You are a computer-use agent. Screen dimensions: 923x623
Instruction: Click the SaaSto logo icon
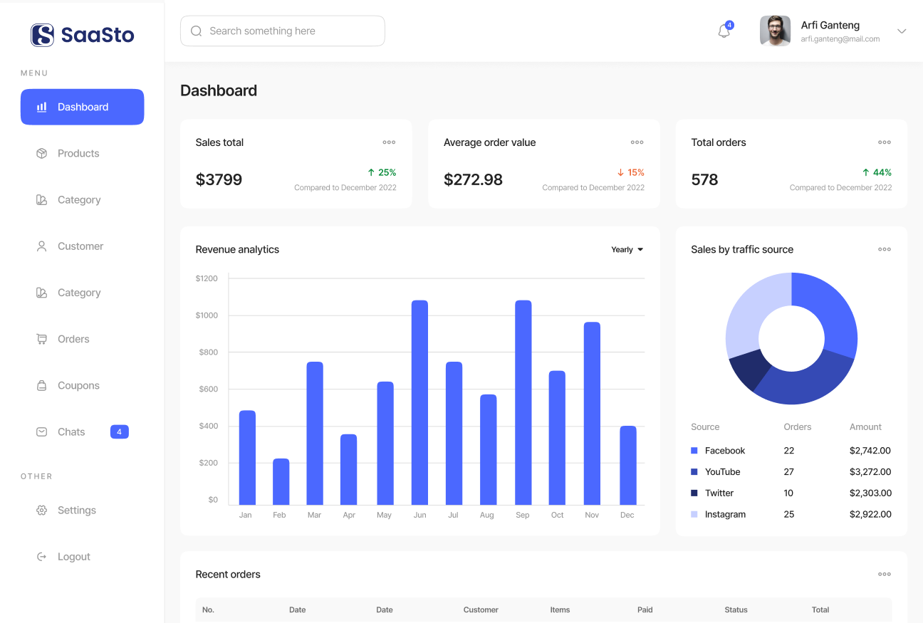[x=43, y=34]
